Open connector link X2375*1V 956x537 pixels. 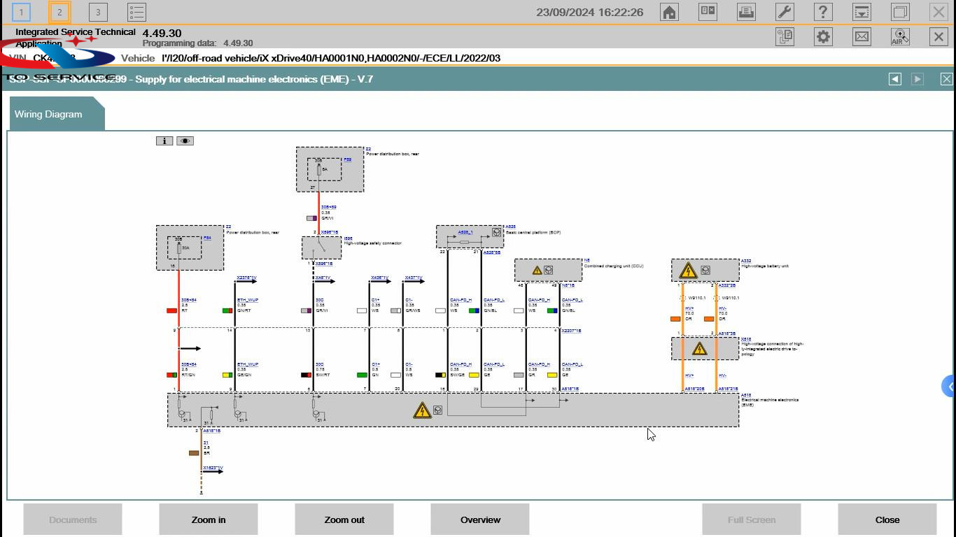coord(246,278)
